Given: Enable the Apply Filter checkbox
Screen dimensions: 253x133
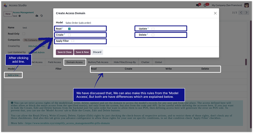Looking at the screenshot, I should click(x=73, y=41).
